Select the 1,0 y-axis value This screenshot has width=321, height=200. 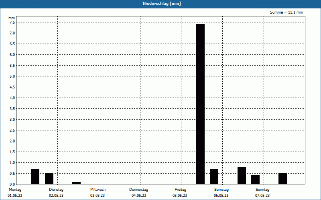(12, 163)
